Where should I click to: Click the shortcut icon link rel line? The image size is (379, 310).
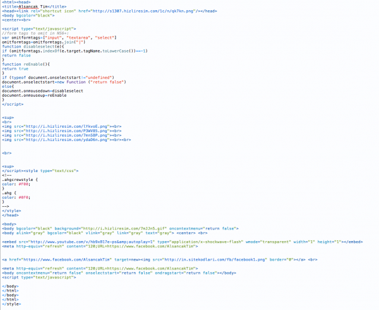(109, 11)
